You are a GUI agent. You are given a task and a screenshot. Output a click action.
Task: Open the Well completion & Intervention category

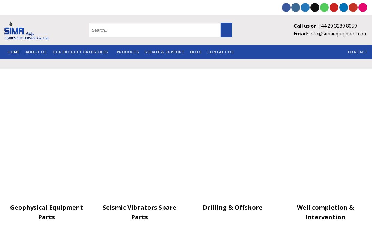click(x=325, y=212)
